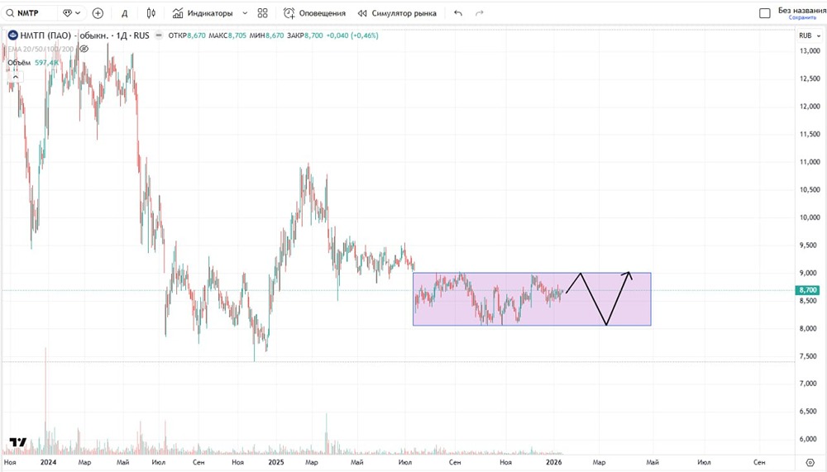The height and width of the screenshot is (472, 827).
Task: Click the Июл time label after Май 2026
Action: tap(704, 463)
